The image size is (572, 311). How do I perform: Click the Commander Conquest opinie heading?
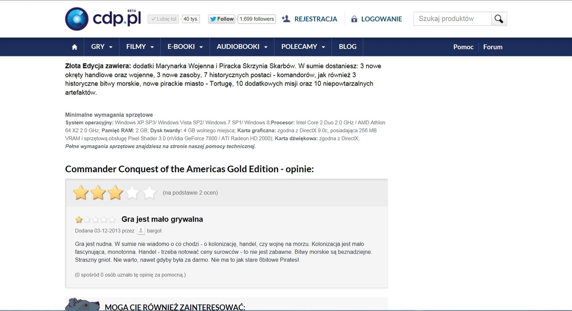click(x=190, y=169)
